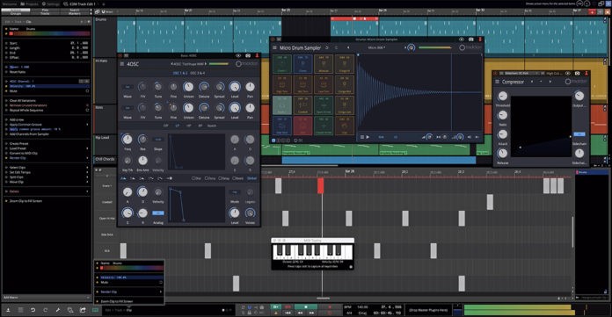The height and width of the screenshot is (317, 612).
Task: Click the Freq knob in 4OSC filter
Action: click(x=127, y=139)
